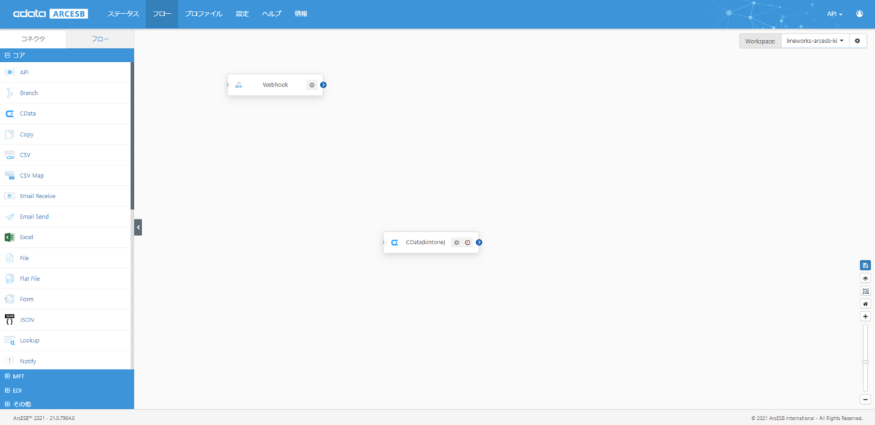Screen dimensions: 875x425
Task: Select the File connector icon
Action: click(9, 258)
